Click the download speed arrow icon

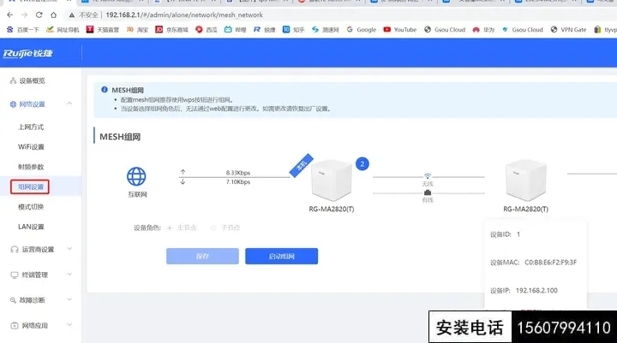click(183, 181)
